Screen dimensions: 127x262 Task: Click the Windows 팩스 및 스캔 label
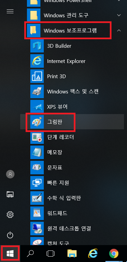(x=73, y=91)
